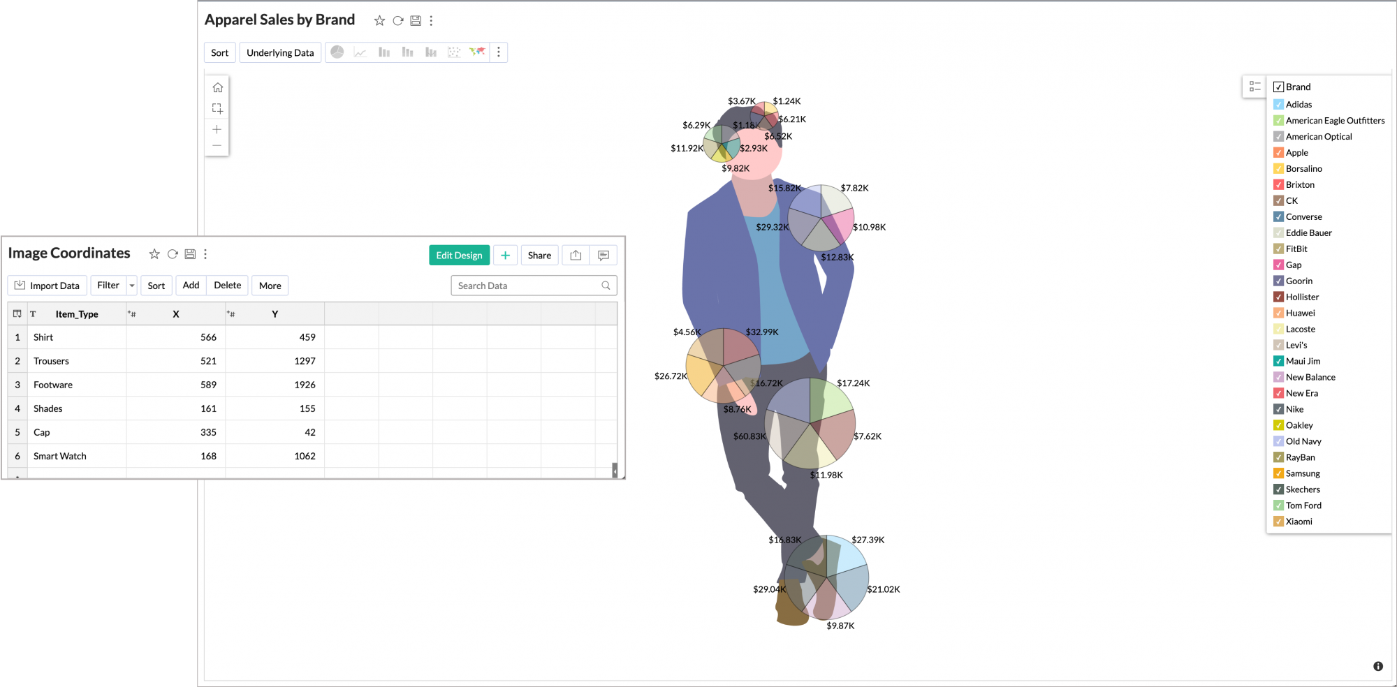
Task: Zoom into chart with the plus icon
Action: 217,129
